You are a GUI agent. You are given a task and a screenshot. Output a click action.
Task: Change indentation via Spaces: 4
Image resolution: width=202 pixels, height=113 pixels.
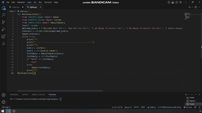[x=128, y=107]
